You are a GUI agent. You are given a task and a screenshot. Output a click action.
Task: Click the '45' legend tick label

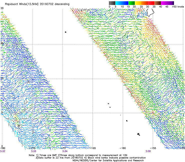167,7
